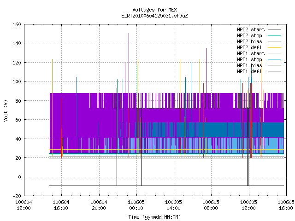This screenshot has height=221, width=295.
Task: Click the chart title Voltages for MEX
Action: tap(154, 10)
